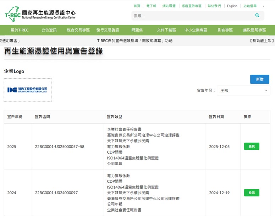Expand the 功能選單 dropdown arrow
The image size is (275, 218).
pyautogui.click(x=263, y=6)
